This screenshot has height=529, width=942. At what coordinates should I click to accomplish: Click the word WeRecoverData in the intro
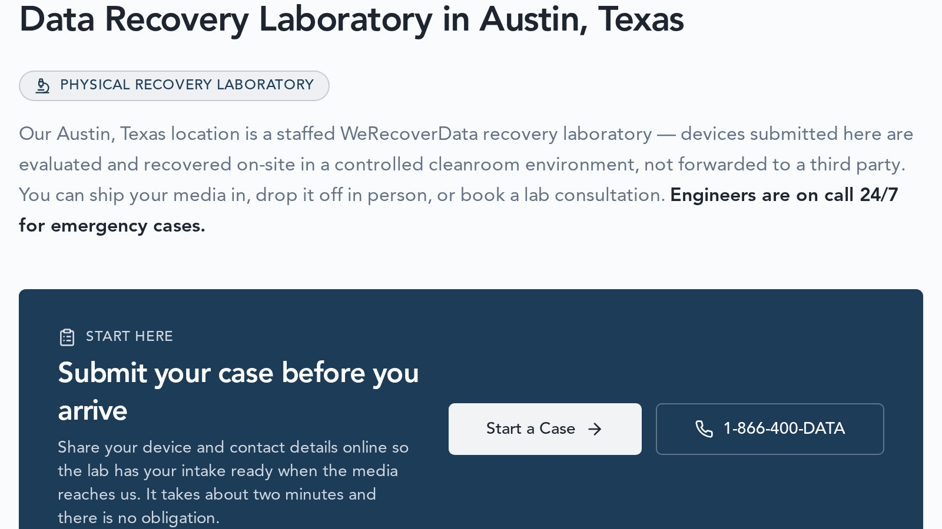pos(409,134)
